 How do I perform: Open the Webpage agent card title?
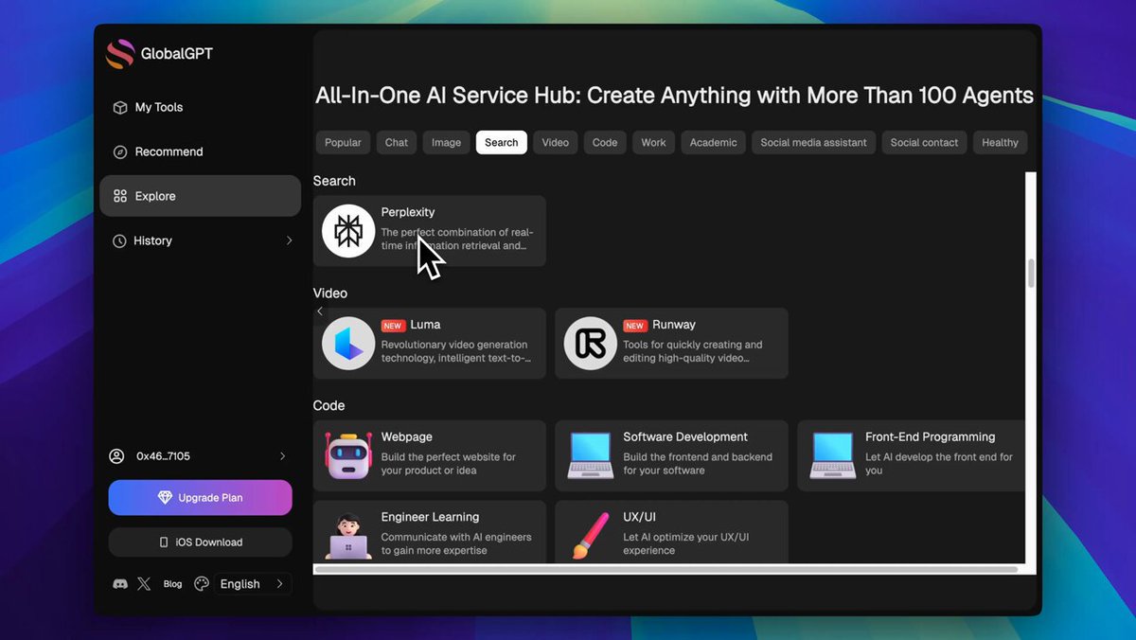point(407,437)
